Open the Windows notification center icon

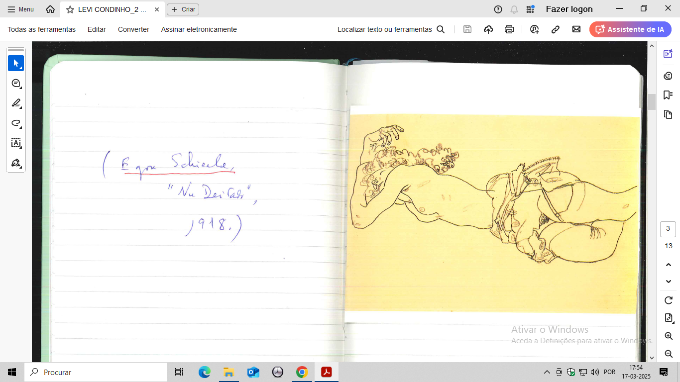pyautogui.click(x=663, y=372)
